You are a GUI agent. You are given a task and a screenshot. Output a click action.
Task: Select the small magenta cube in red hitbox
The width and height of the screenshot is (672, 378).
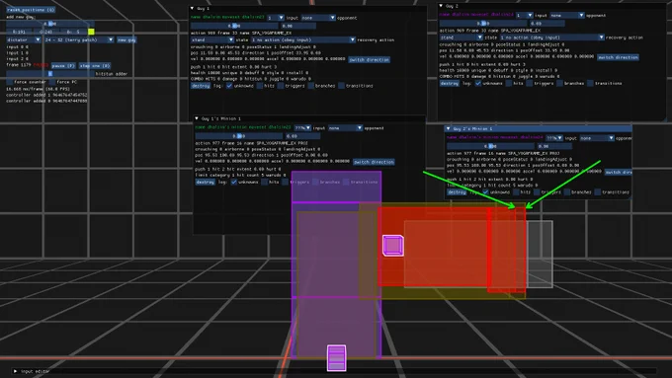393,246
